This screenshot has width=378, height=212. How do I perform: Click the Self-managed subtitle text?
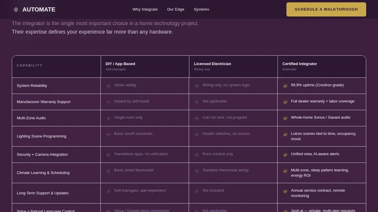[115, 69]
